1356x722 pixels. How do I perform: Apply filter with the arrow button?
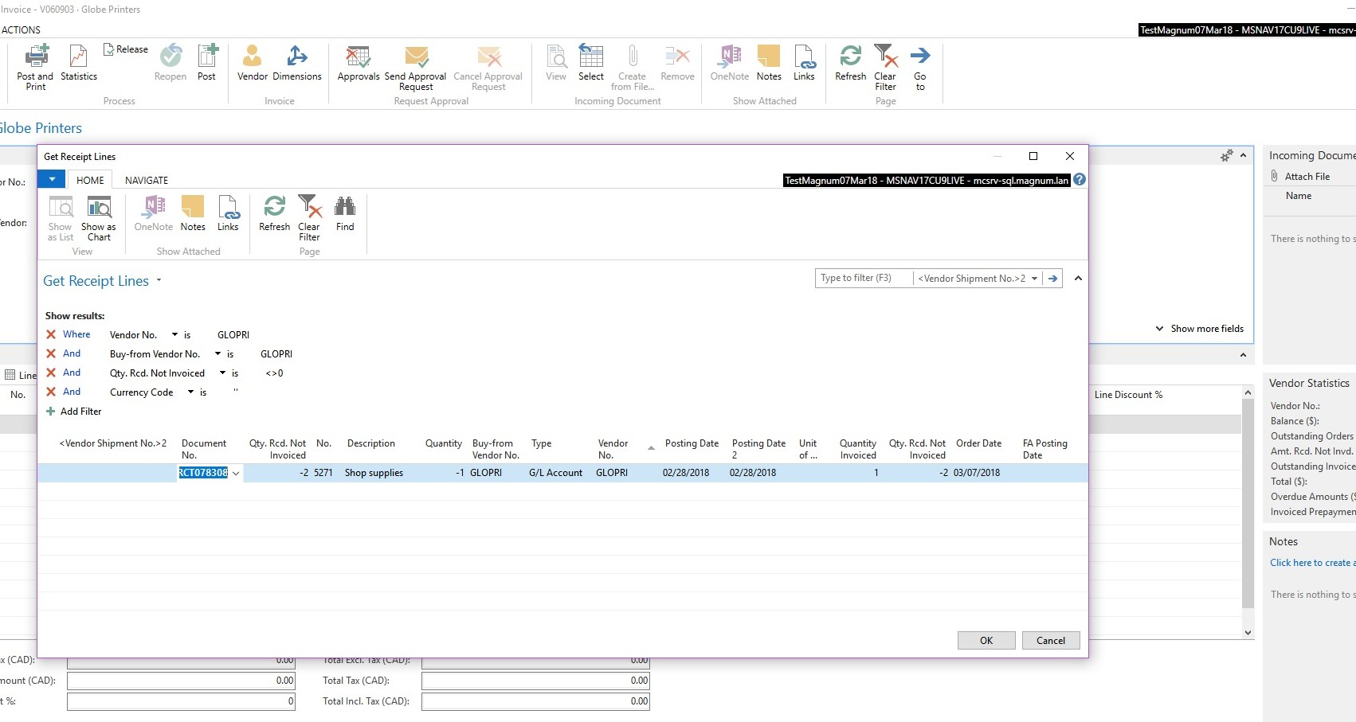pos(1053,279)
